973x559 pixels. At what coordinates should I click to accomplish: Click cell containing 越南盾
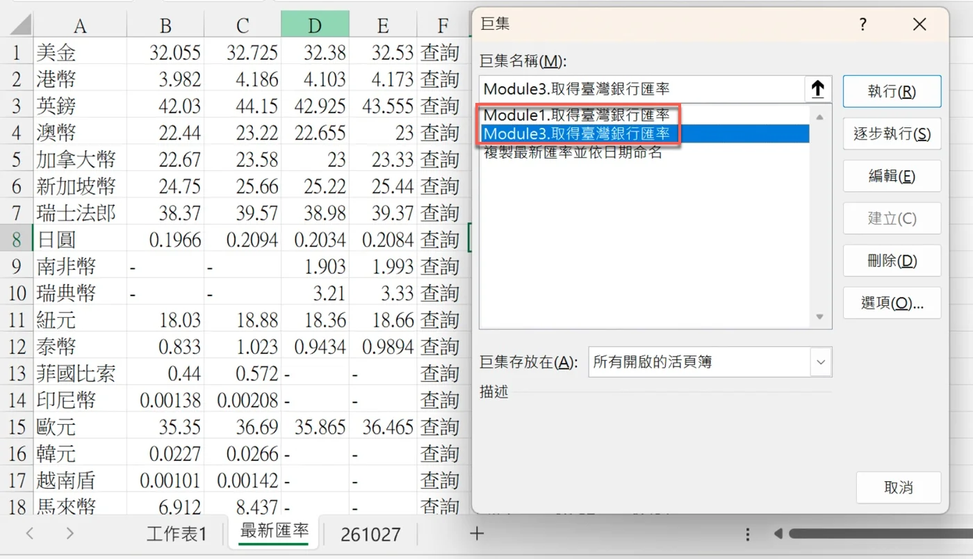coord(80,480)
